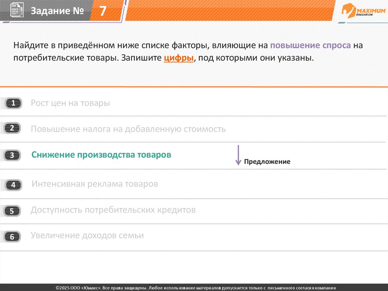Click the copyright notice in footer

point(196,288)
